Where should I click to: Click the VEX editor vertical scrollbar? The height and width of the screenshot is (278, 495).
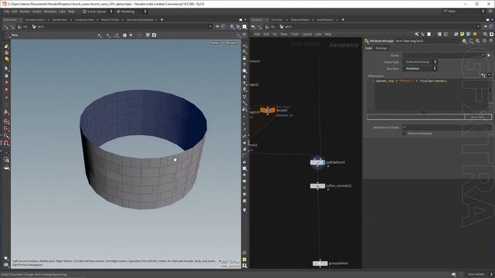point(490,94)
